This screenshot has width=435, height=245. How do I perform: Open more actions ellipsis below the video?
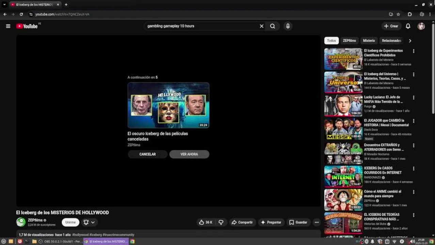(x=317, y=222)
